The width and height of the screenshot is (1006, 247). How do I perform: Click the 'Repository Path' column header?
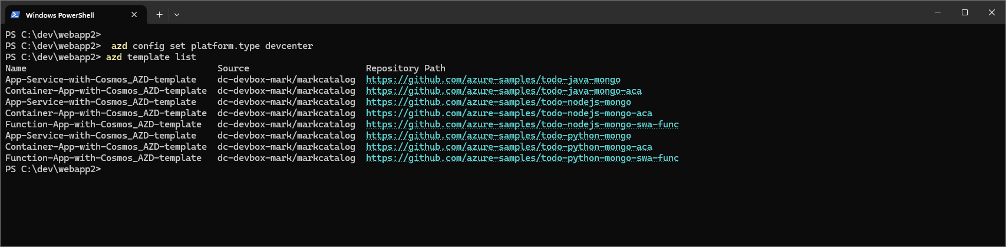405,68
